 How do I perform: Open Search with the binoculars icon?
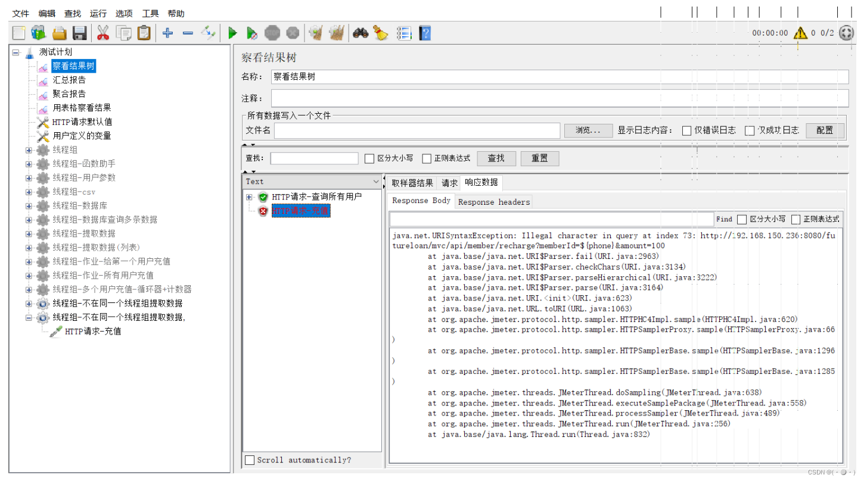[360, 33]
